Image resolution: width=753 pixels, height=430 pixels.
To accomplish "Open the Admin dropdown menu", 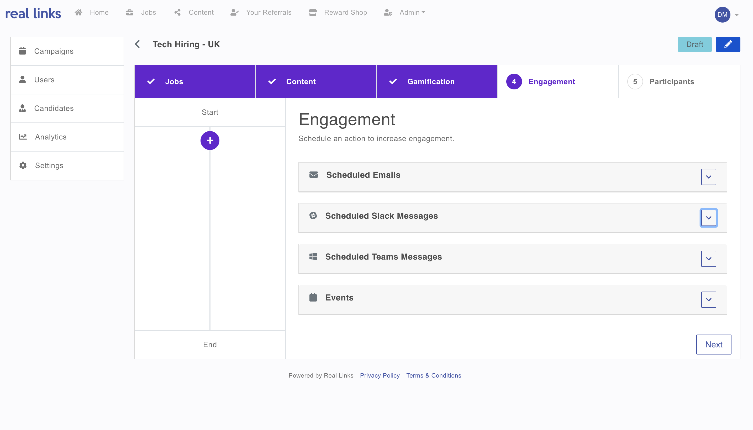I will click(412, 12).
